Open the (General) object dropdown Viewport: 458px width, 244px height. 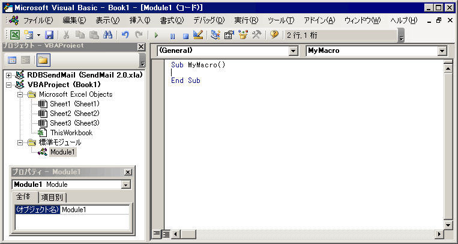[294, 51]
